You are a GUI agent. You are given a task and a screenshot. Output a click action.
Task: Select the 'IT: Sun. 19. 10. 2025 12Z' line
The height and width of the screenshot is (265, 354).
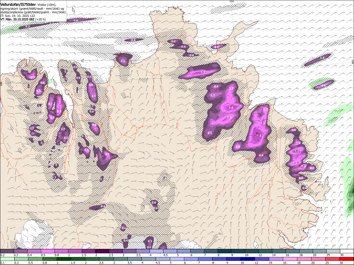pyautogui.click(x=18, y=16)
